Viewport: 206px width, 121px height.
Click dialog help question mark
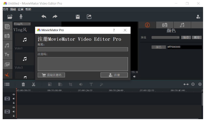(x=114, y=30)
